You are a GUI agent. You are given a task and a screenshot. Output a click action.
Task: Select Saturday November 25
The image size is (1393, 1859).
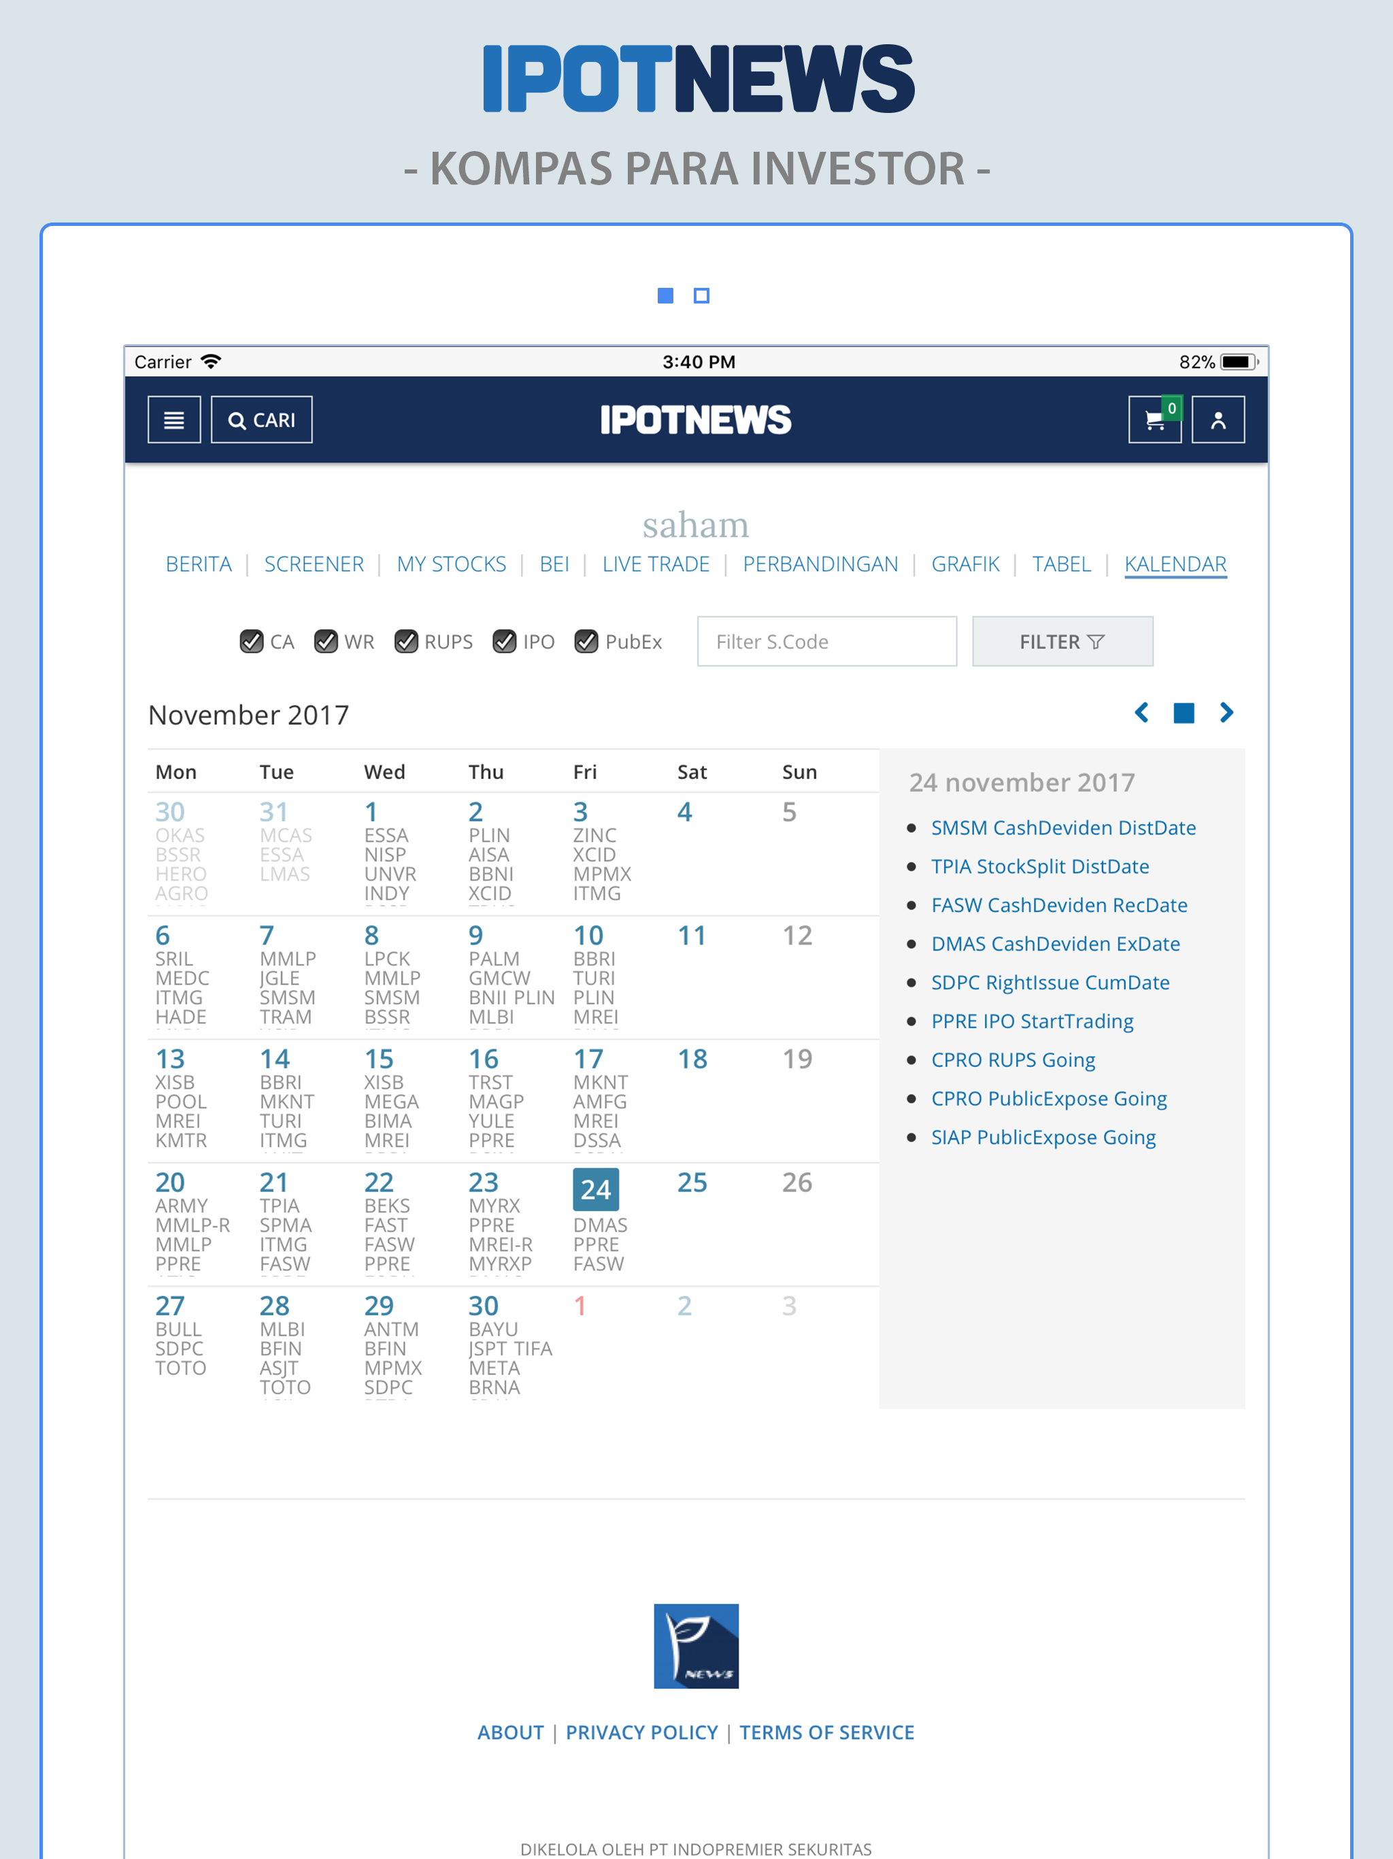coord(692,1183)
